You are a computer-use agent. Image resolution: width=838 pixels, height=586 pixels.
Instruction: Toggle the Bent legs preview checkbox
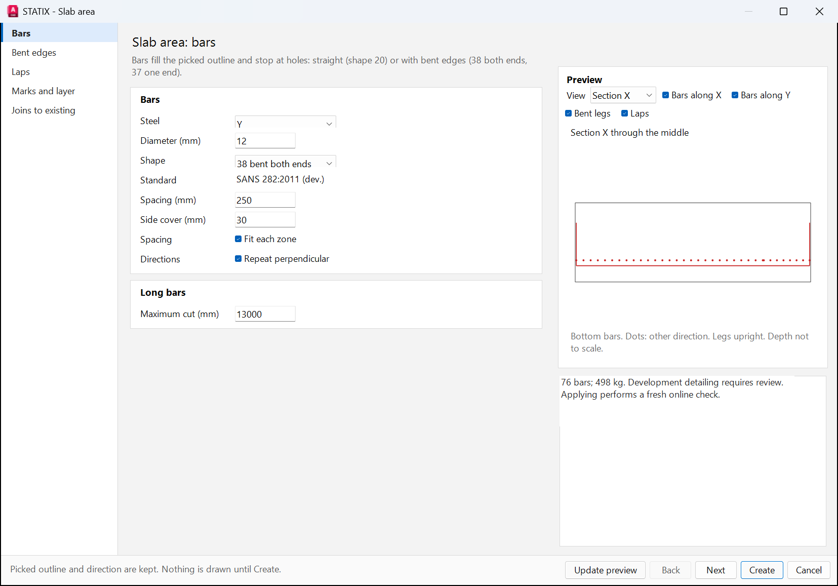tap(569, 113)
